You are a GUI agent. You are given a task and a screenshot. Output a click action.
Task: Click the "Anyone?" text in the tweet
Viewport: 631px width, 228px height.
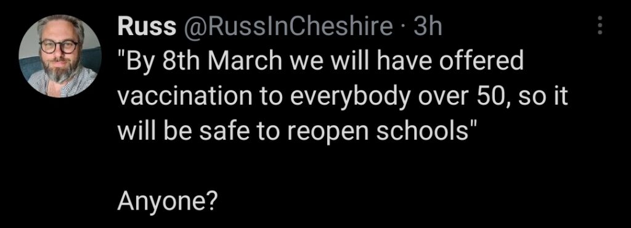point(168,202)
